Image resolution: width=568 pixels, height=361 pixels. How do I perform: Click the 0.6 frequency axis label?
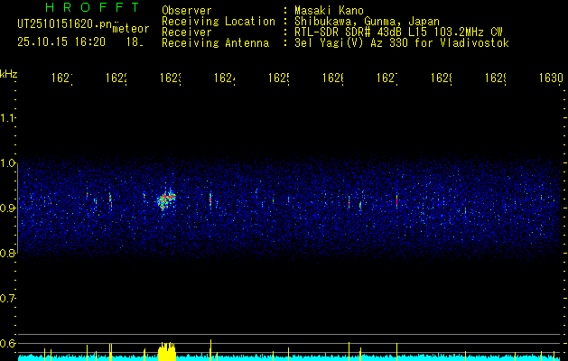(x=7, y=343)
